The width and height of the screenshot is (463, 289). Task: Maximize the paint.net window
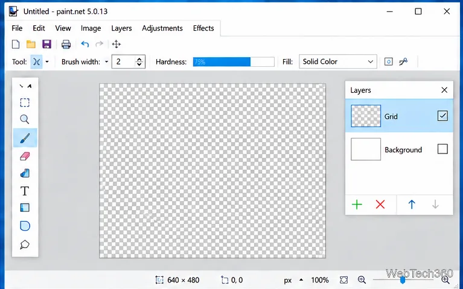[418, 11]
